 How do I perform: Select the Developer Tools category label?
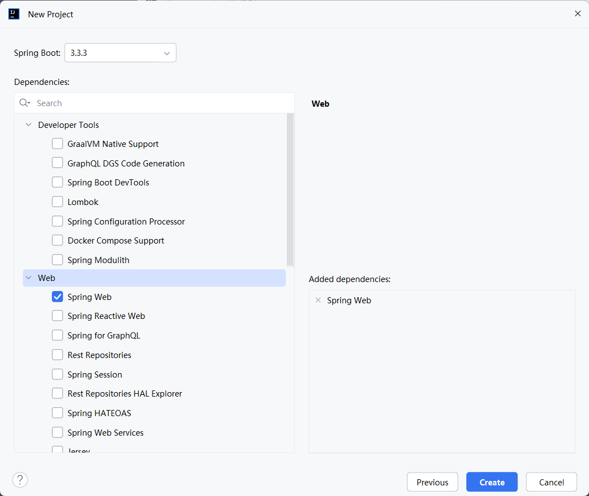[x=68, y=125]
